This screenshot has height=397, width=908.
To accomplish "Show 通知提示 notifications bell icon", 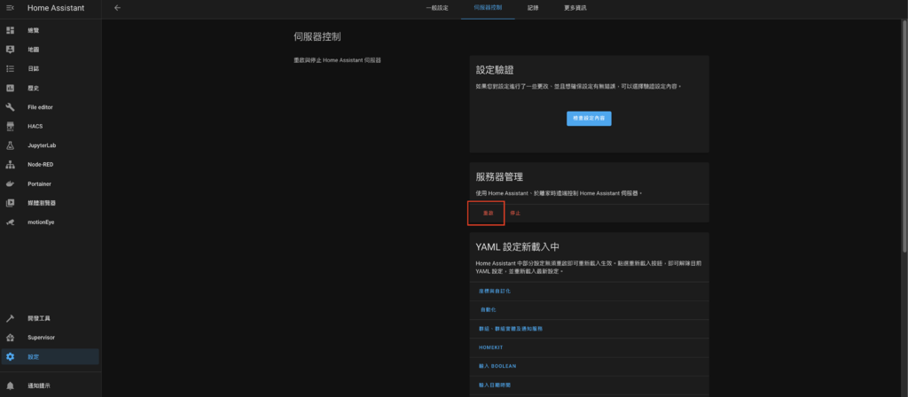I will pyautogui.click(x=10, y=385).
